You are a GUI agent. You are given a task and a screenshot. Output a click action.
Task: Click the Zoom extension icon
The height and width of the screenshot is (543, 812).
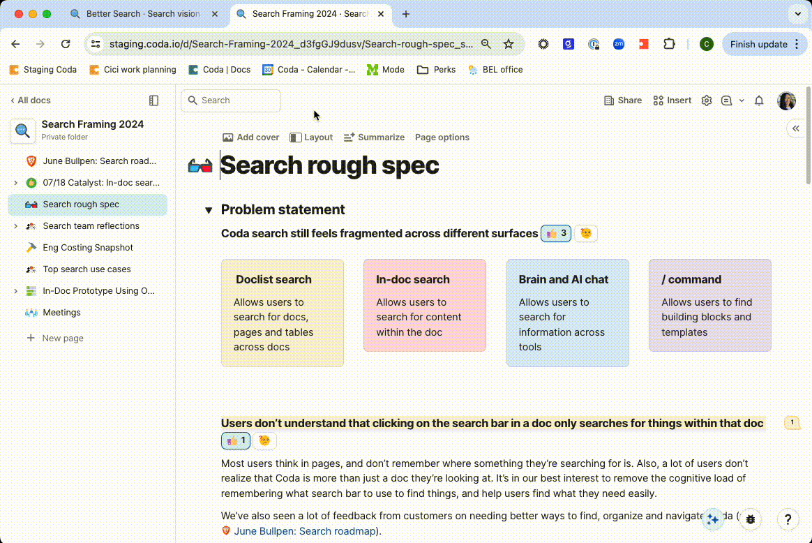tap(618, 44)
